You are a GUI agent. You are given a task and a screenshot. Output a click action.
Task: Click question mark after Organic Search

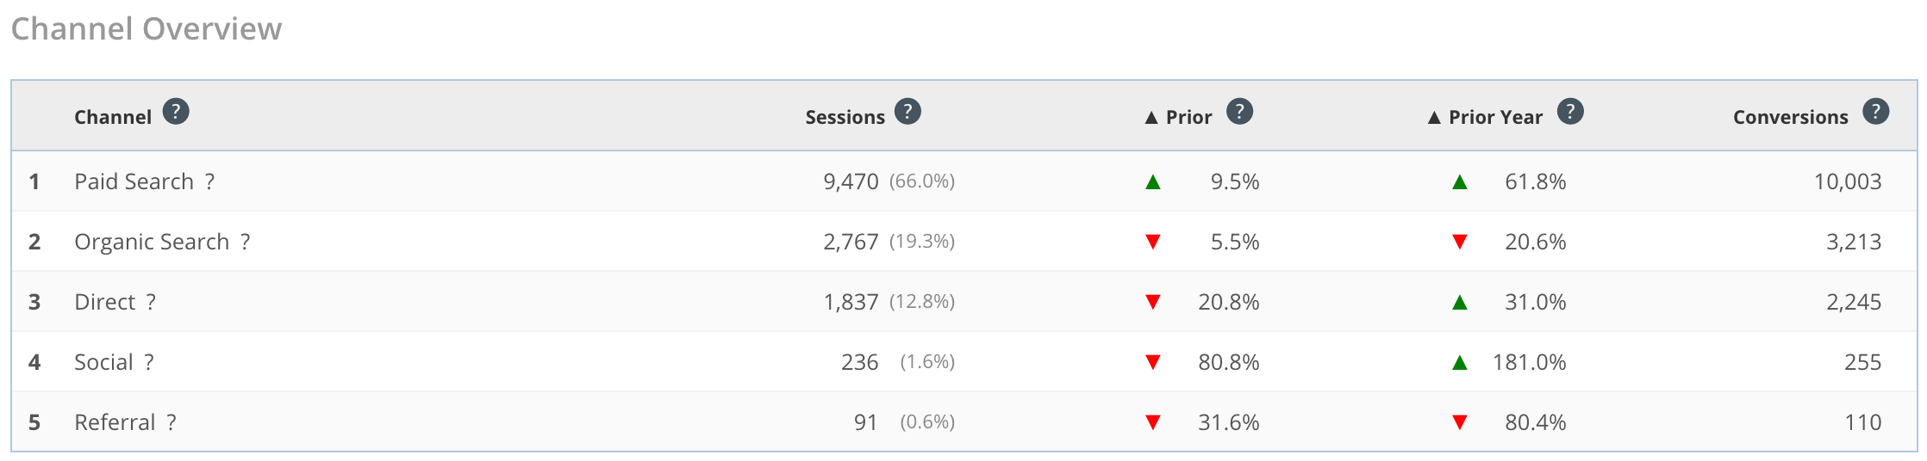pyautogui.click(x=246, y=242)
